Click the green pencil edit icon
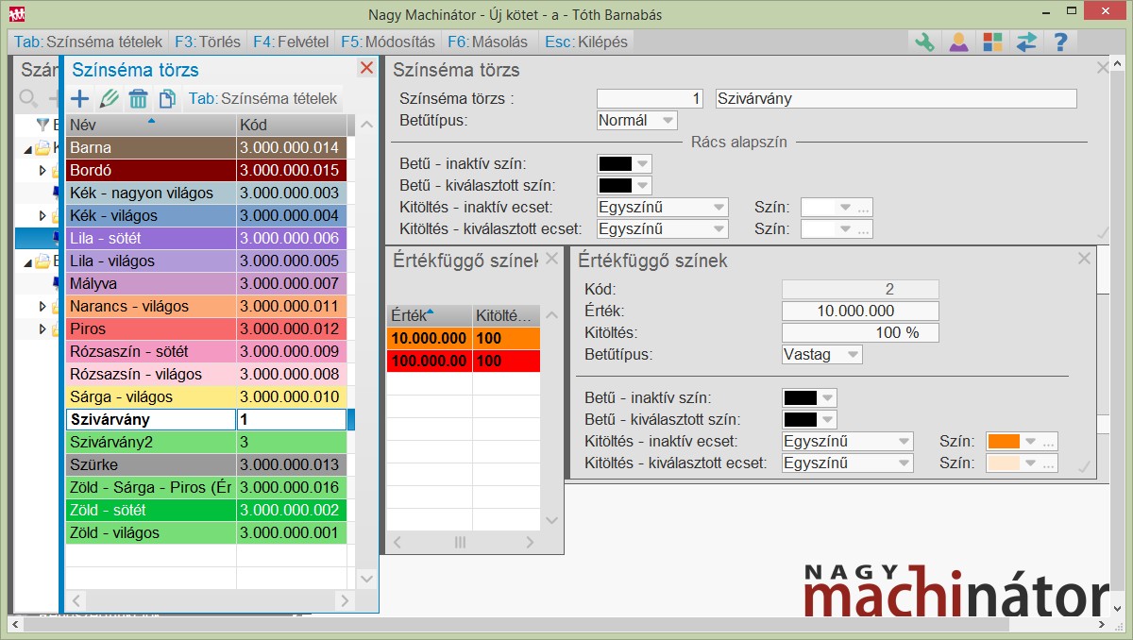The width and height of the screenshot is (1133, 640). [x=109, y=98]
